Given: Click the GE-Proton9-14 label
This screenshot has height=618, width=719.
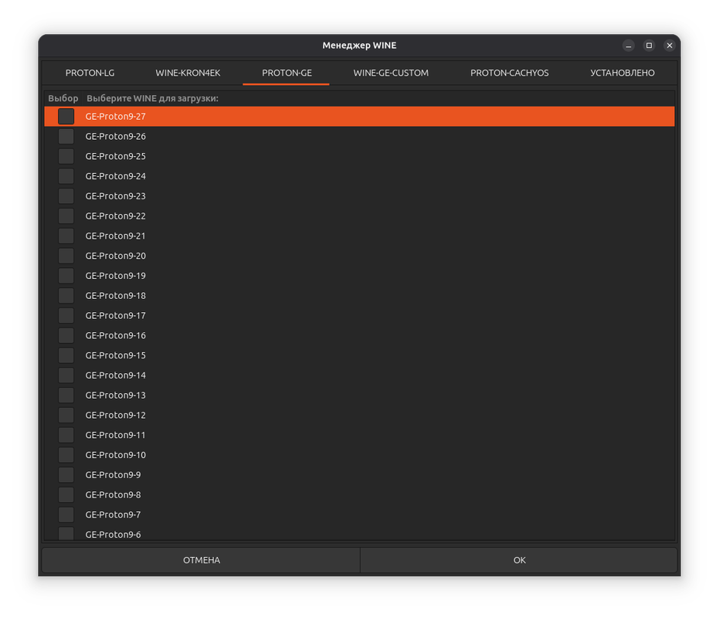Looking at the screenshot, I should click(x=116, y=375).
